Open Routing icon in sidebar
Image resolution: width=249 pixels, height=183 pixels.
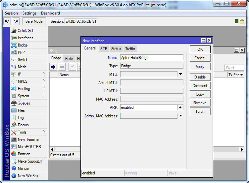coord(14,89)
